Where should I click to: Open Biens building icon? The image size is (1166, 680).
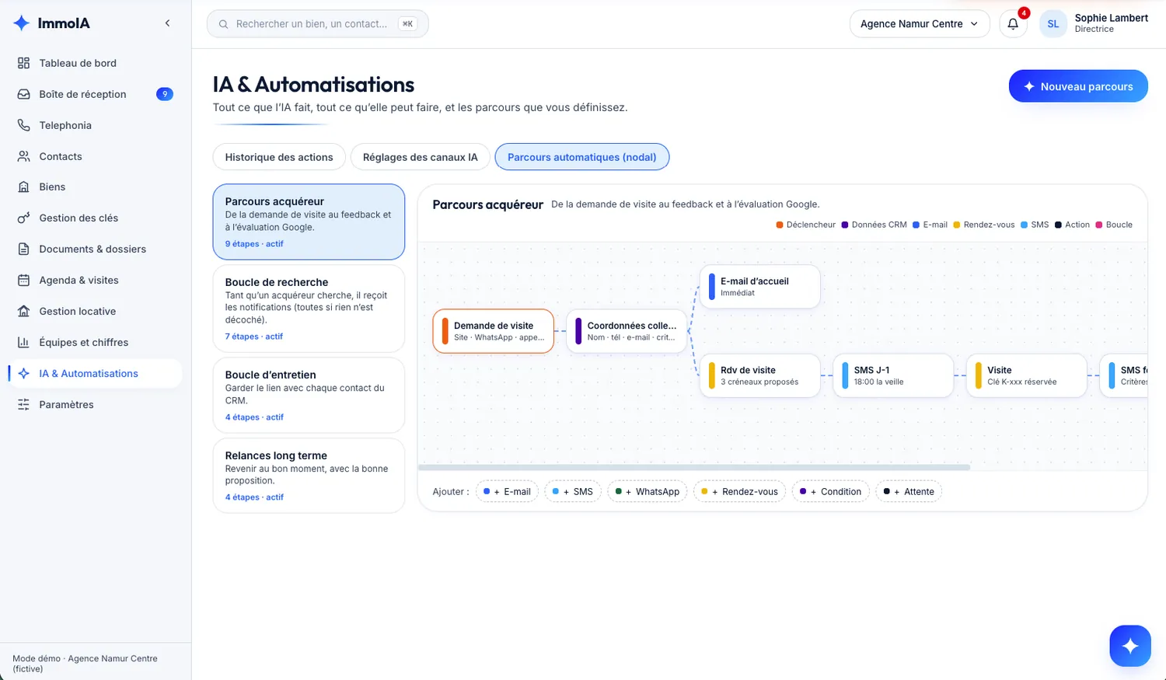23,187
